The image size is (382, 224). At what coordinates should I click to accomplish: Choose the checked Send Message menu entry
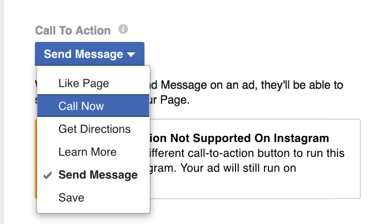point(93,175)
